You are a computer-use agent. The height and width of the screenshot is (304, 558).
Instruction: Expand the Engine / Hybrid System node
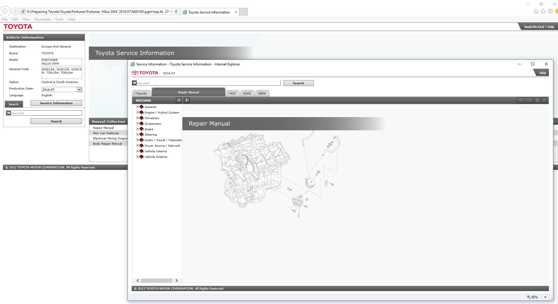[138, 112]
